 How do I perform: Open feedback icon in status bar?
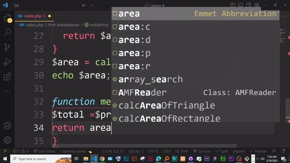point(274,151)
